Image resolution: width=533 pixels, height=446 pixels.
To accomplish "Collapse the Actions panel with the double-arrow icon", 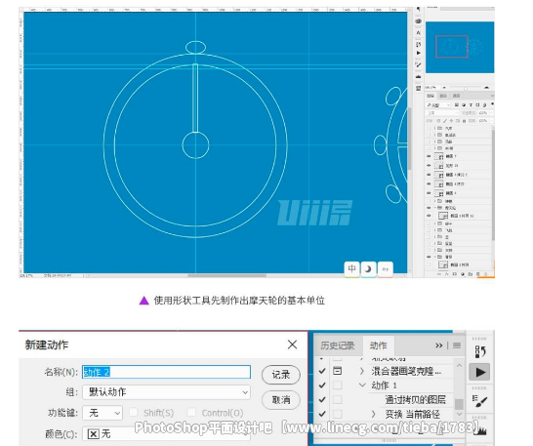I will (439, 345).
